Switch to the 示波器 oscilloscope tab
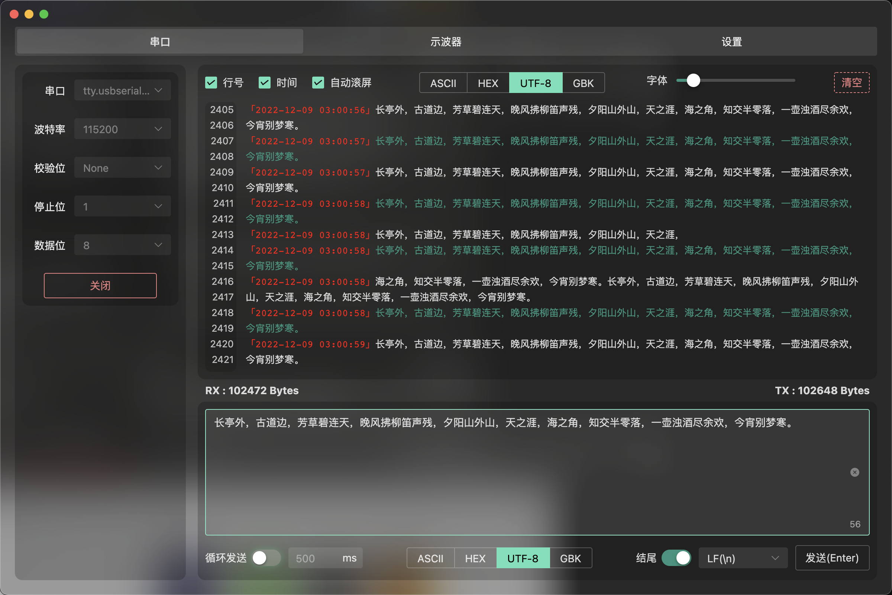This screenshot has height=595, width=892. [x=446, y=41]
